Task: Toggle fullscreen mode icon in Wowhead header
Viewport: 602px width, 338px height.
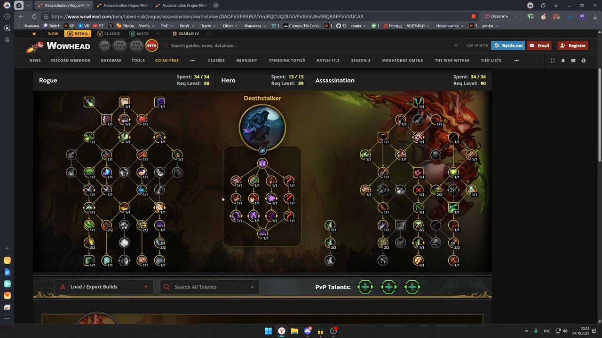Action: [553, 61]
